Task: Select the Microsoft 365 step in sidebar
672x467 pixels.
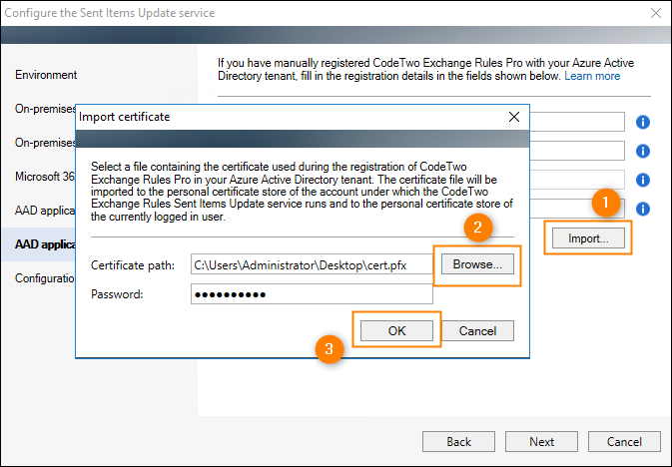Action: pos(45,177)
